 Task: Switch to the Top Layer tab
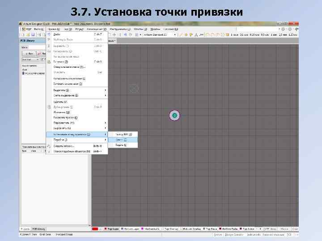[111, 229]
